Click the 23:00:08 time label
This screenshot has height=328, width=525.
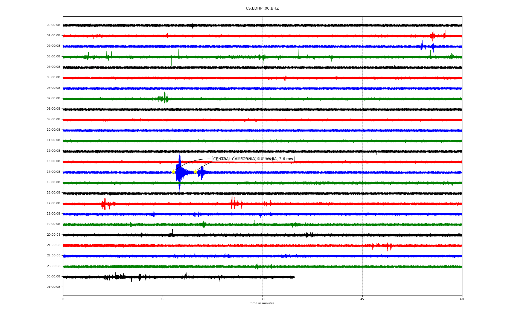tap(53, 266)
